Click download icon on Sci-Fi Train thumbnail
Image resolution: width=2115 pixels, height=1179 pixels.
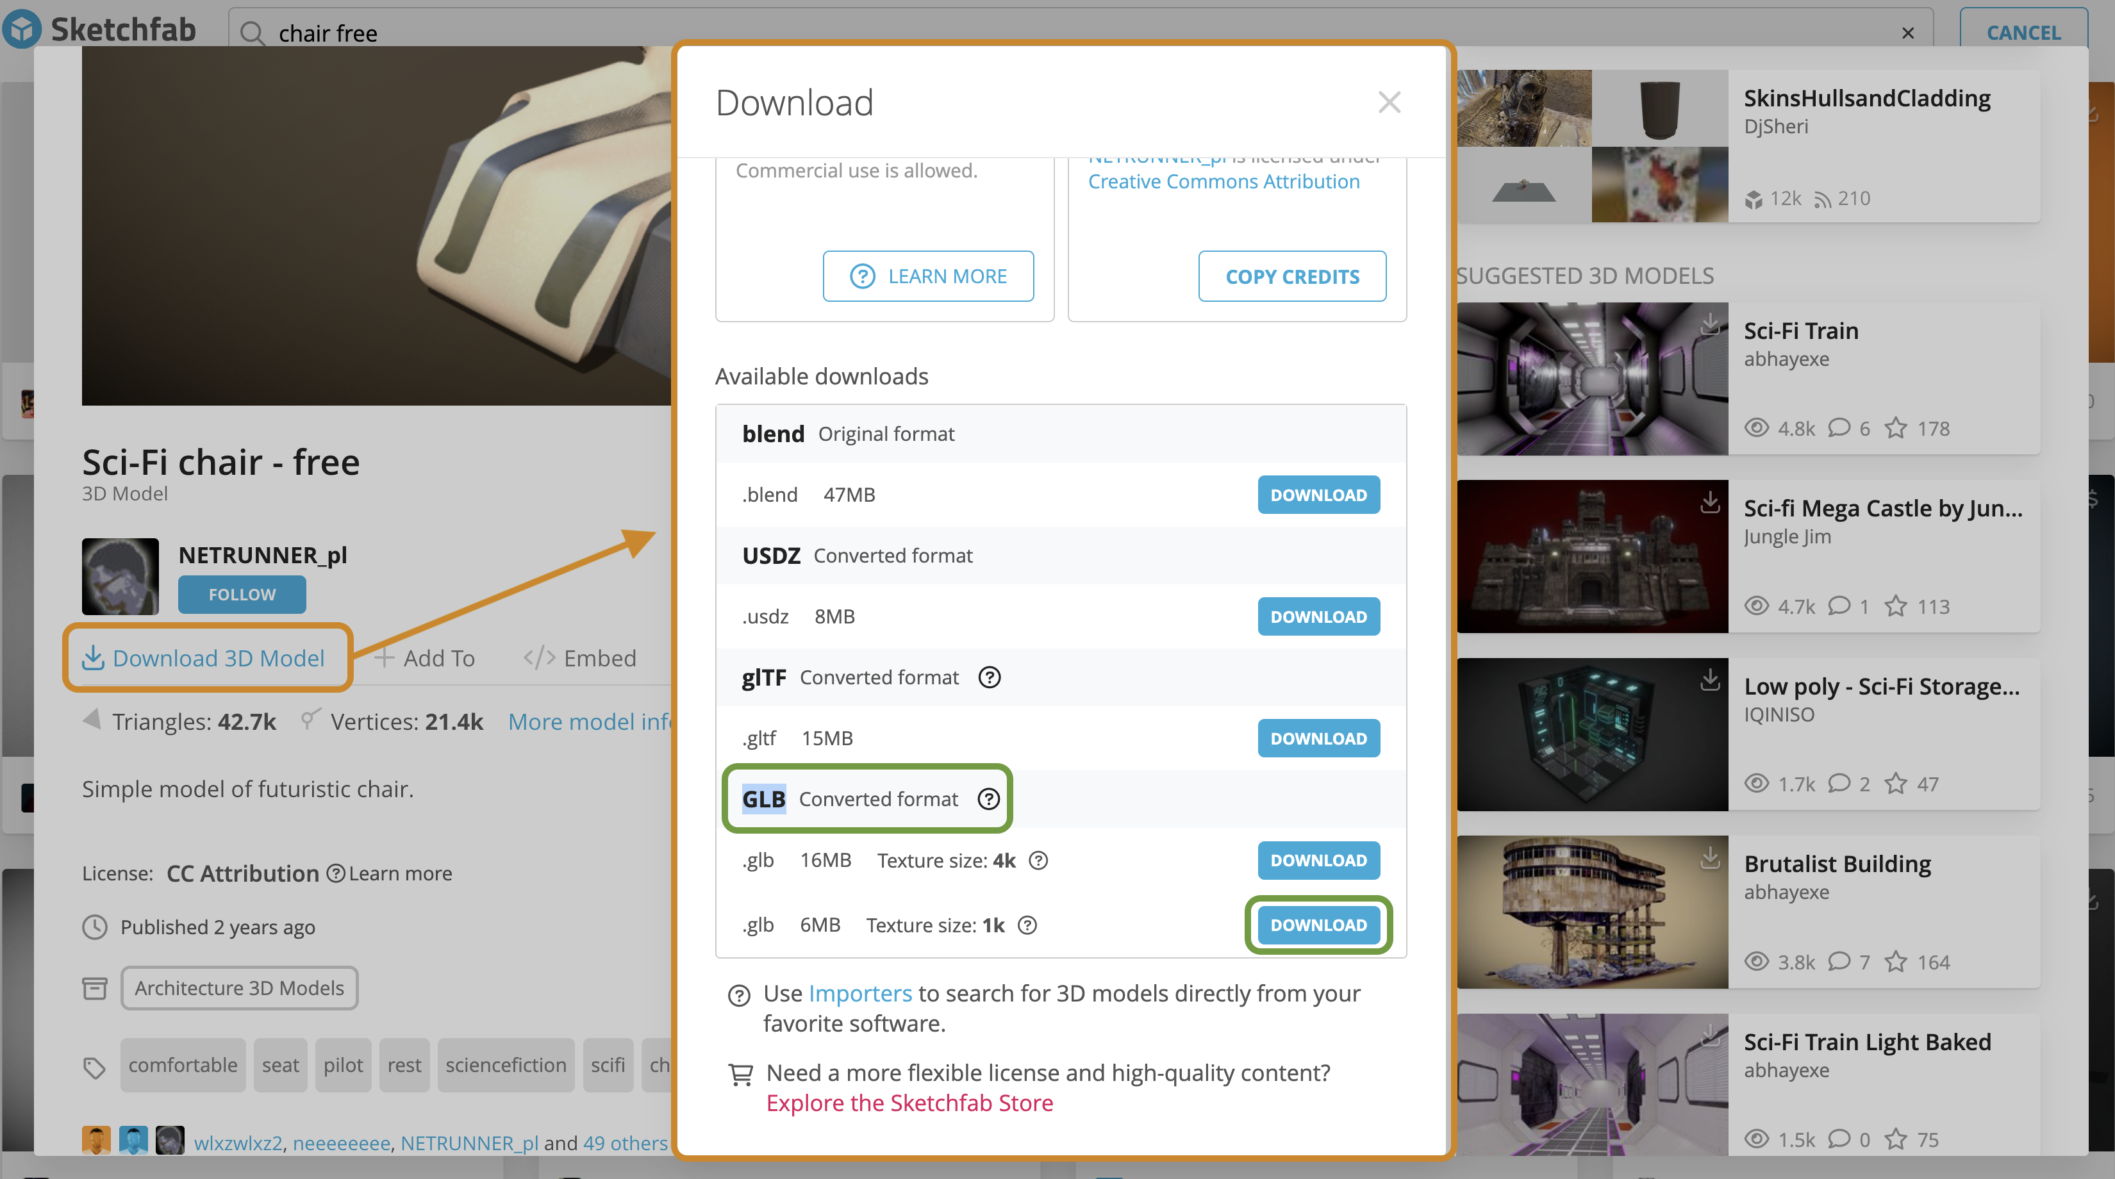[x=1710, y=324]
